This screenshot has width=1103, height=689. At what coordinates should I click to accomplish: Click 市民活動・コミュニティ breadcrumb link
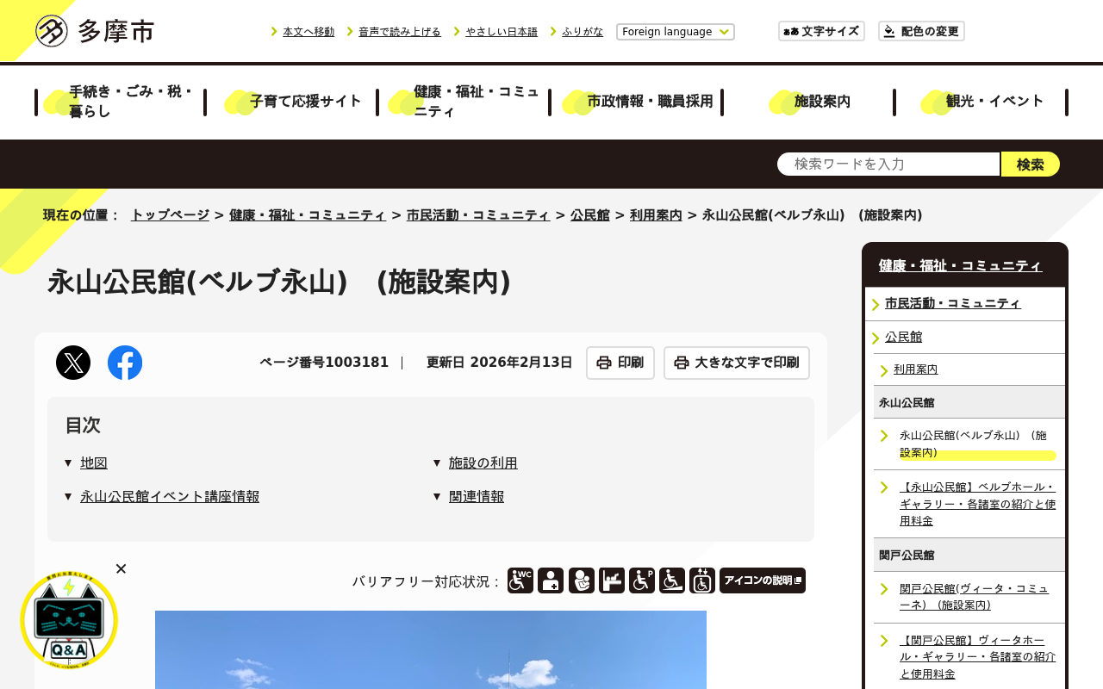click(478, 215)
